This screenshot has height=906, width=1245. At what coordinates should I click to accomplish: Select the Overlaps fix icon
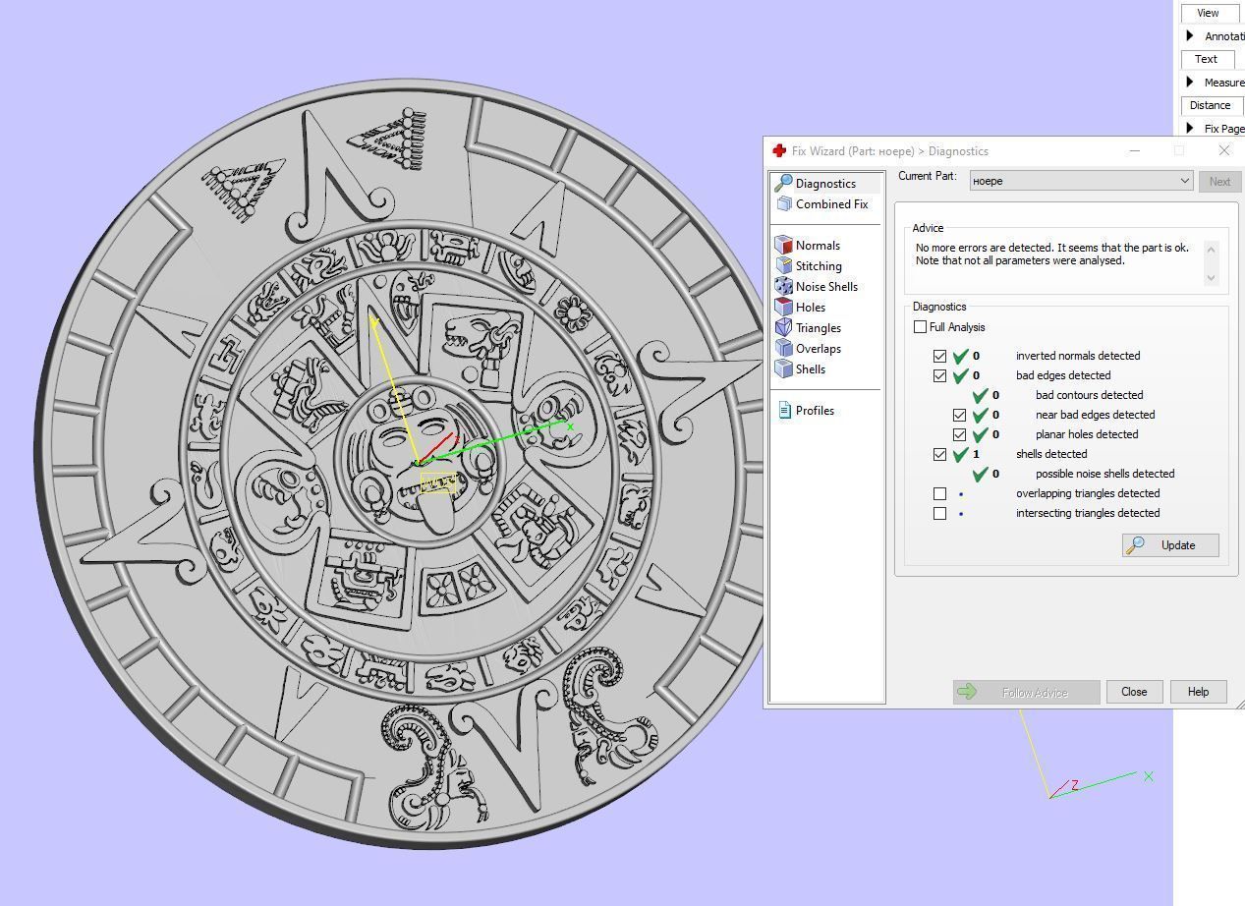coord(783,348)
